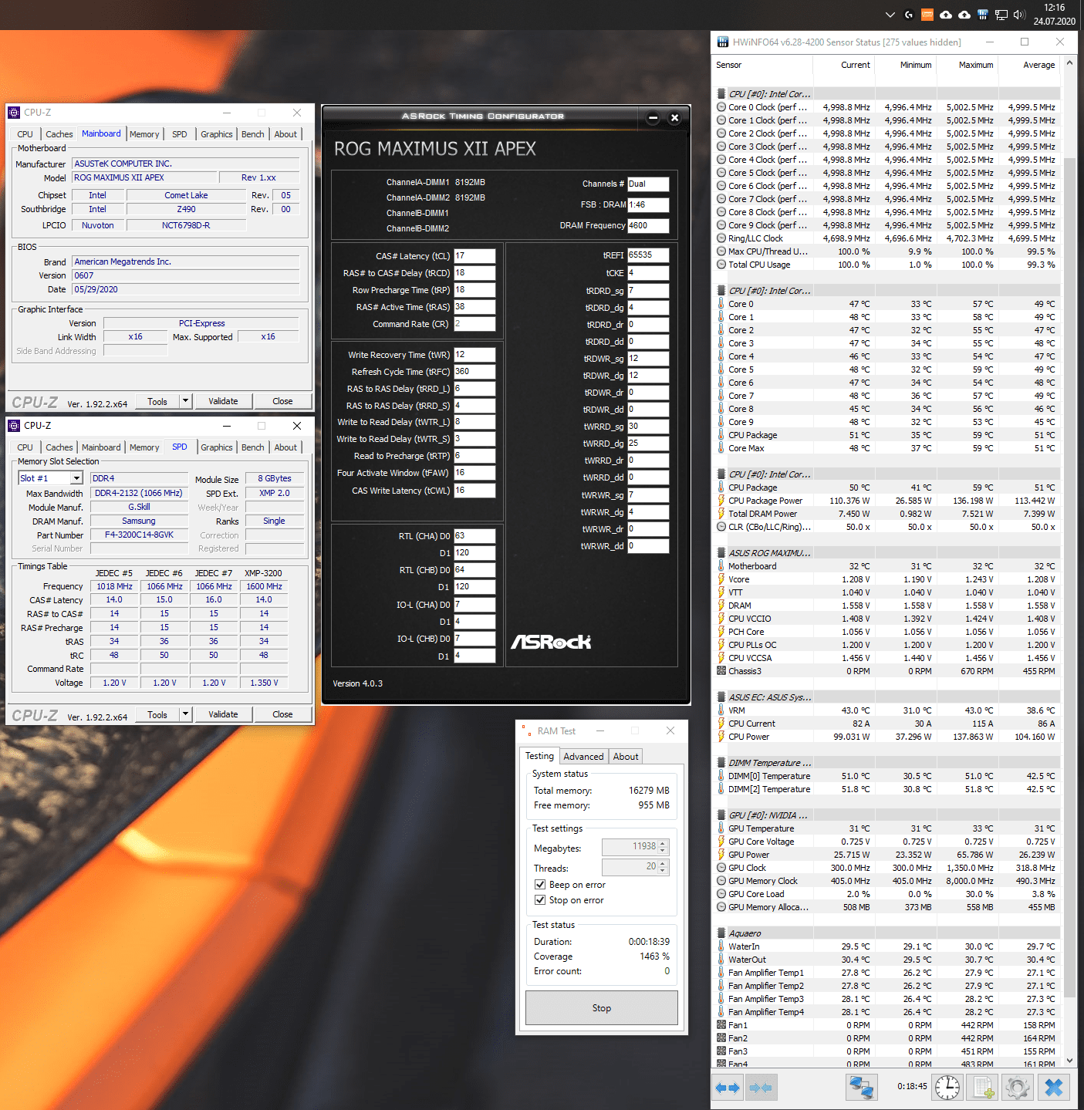Select ASUS ROG MAXIMU... sensor group icon

[721, 553]
